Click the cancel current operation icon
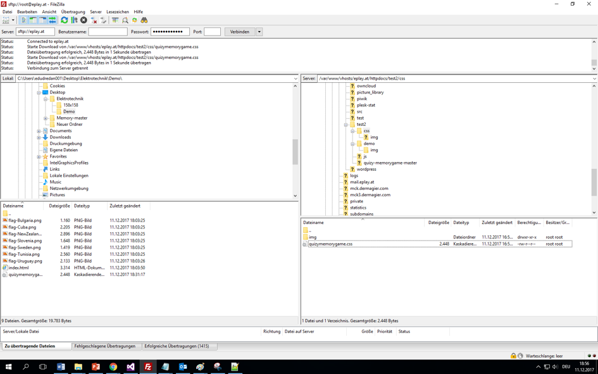The height and width of the screenshot is (374, 598). click(x=84, y=20)
